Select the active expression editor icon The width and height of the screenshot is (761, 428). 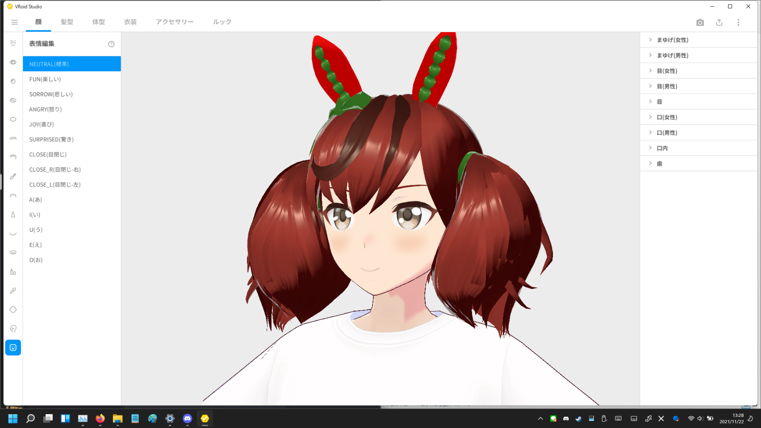[x=13, y=348]
